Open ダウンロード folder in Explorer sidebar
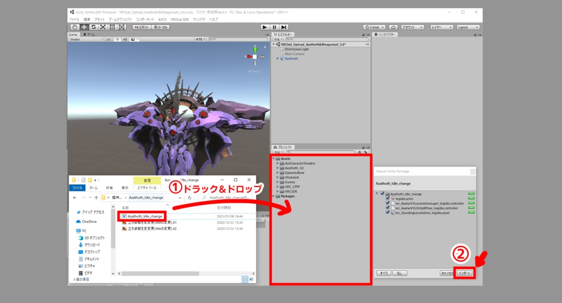The width and height of the screenshot is (562, 303). coord(92,245)
